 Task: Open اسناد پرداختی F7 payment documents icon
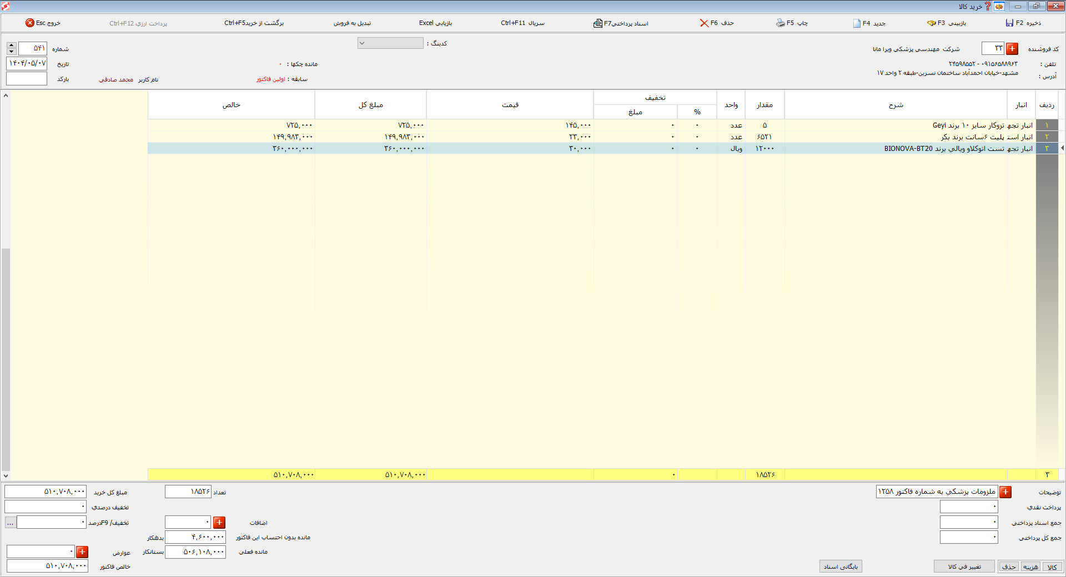click(x=598, y=23)
